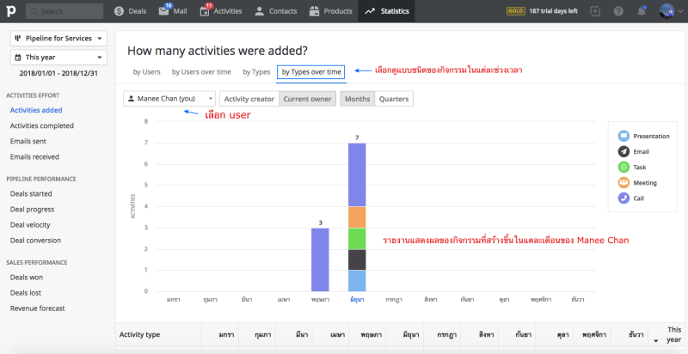The height and width of the screenshot is (354, 688).
Task: Switch chart grouping to Quarters
Action: tap(394, 99)
